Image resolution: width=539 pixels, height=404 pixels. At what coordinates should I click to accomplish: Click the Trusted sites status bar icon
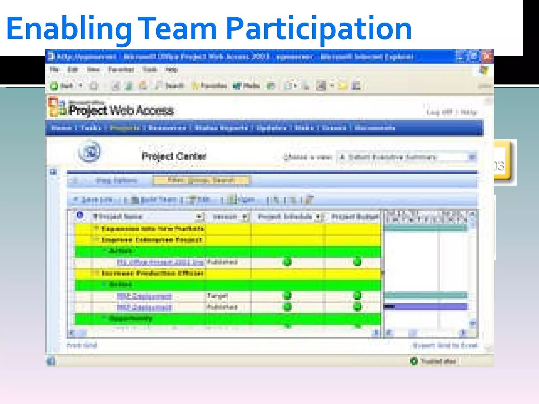point(414,361)
